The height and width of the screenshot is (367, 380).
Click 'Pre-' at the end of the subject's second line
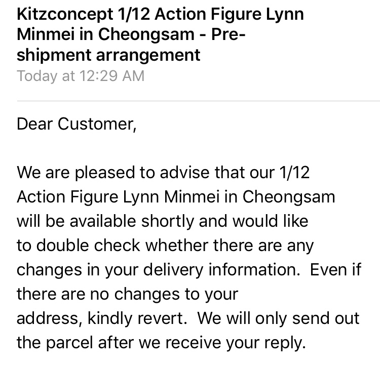pos(229,34)
